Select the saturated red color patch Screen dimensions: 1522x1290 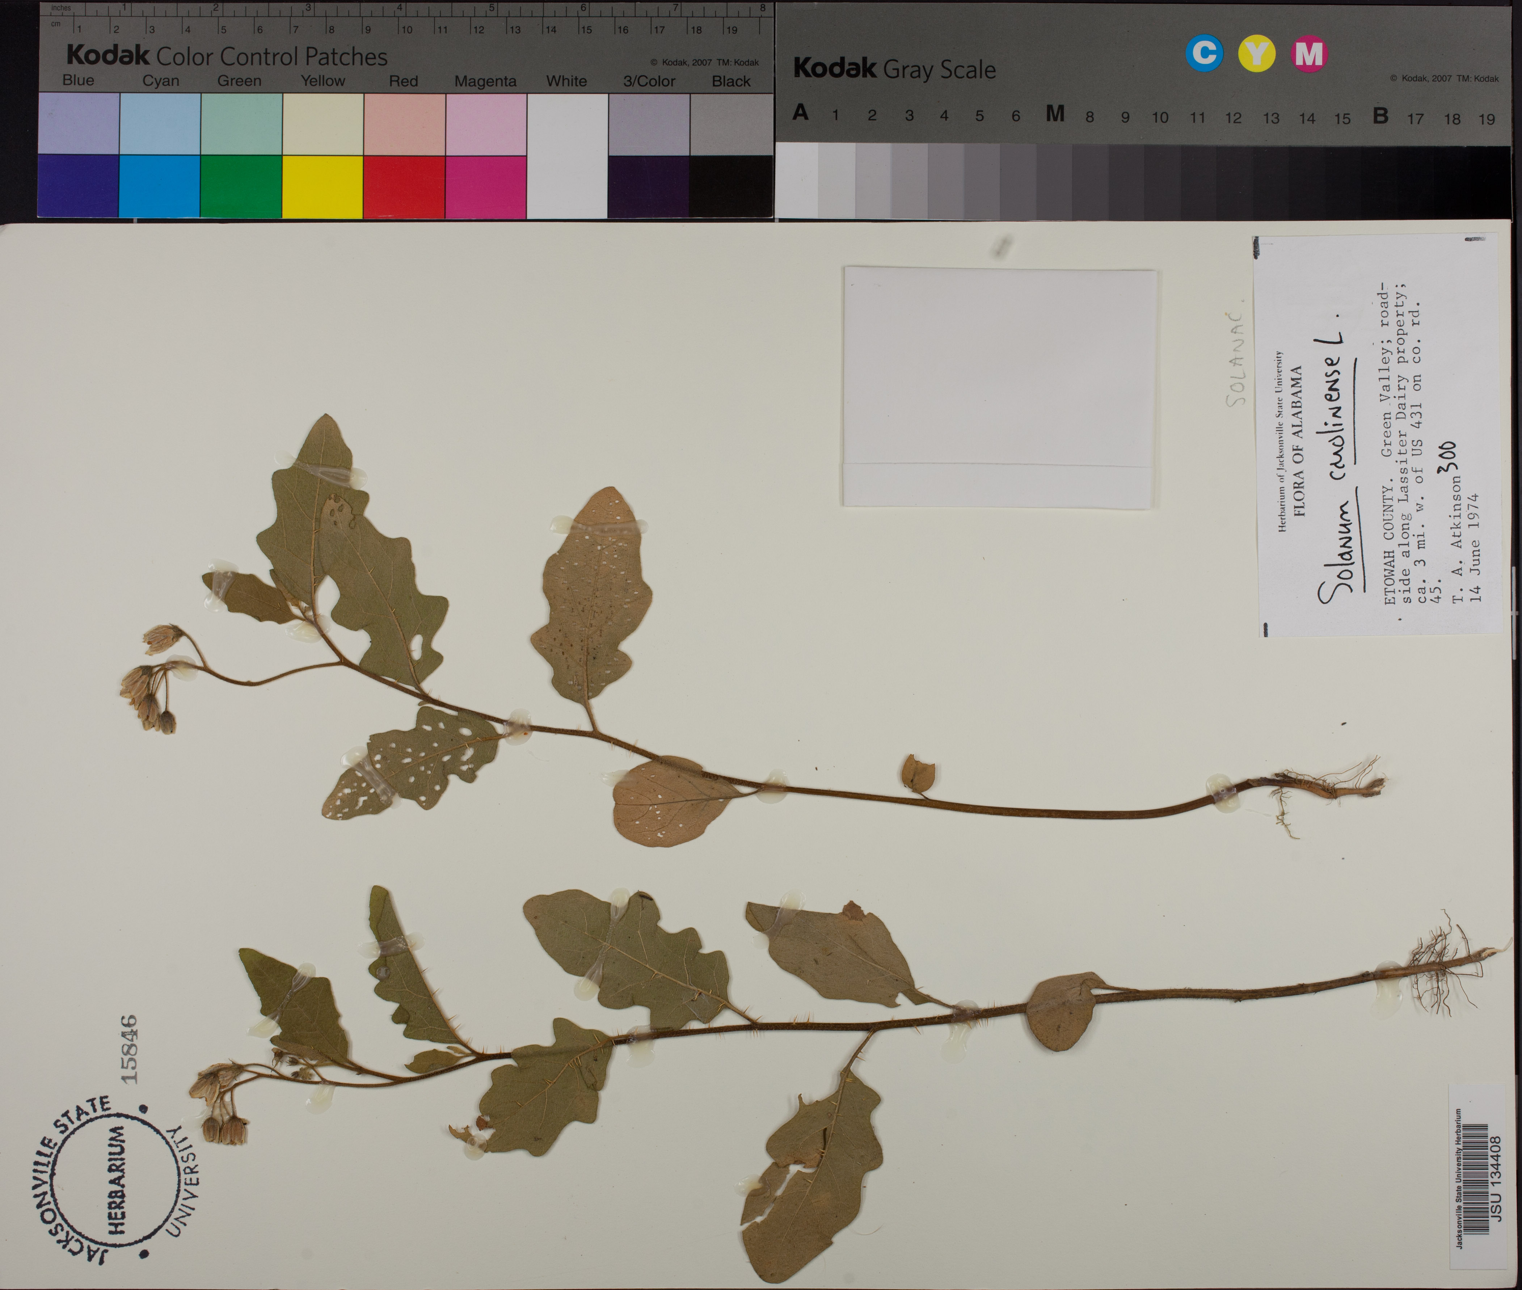click(404, 186)
